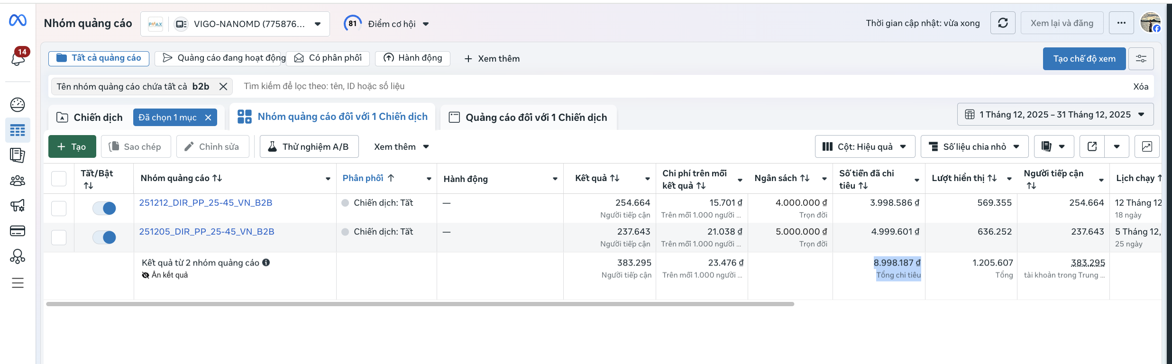Click the horizontal scrollbar under the table
Image resolution: width=1172 pixels, height=364 pixels.
[x=420, y=304]
